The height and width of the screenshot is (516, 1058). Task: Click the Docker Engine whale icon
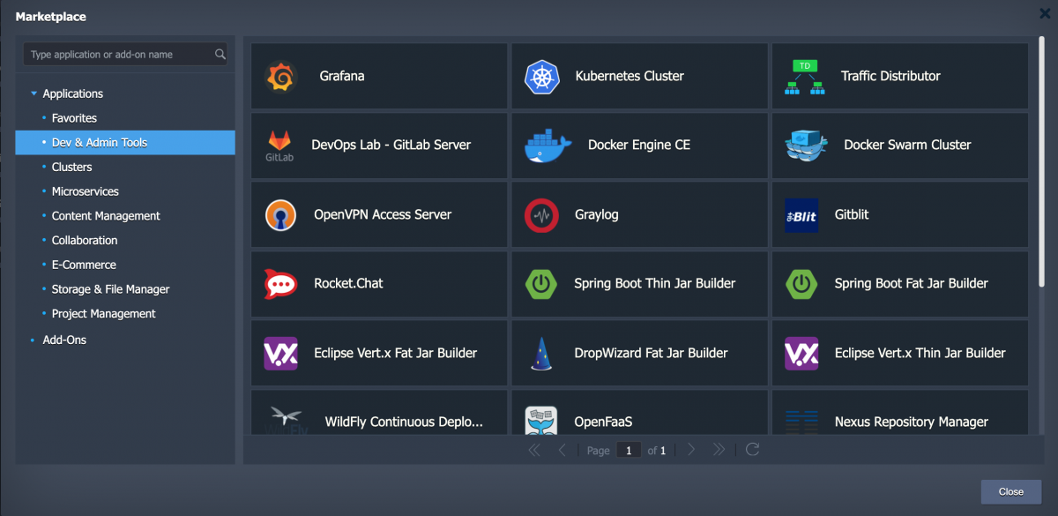pos(548,146)
